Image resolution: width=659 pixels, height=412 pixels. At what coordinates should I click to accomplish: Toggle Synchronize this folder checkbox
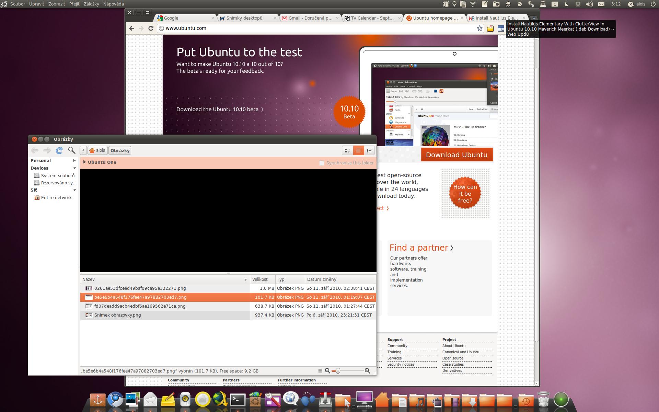(322, 163)
